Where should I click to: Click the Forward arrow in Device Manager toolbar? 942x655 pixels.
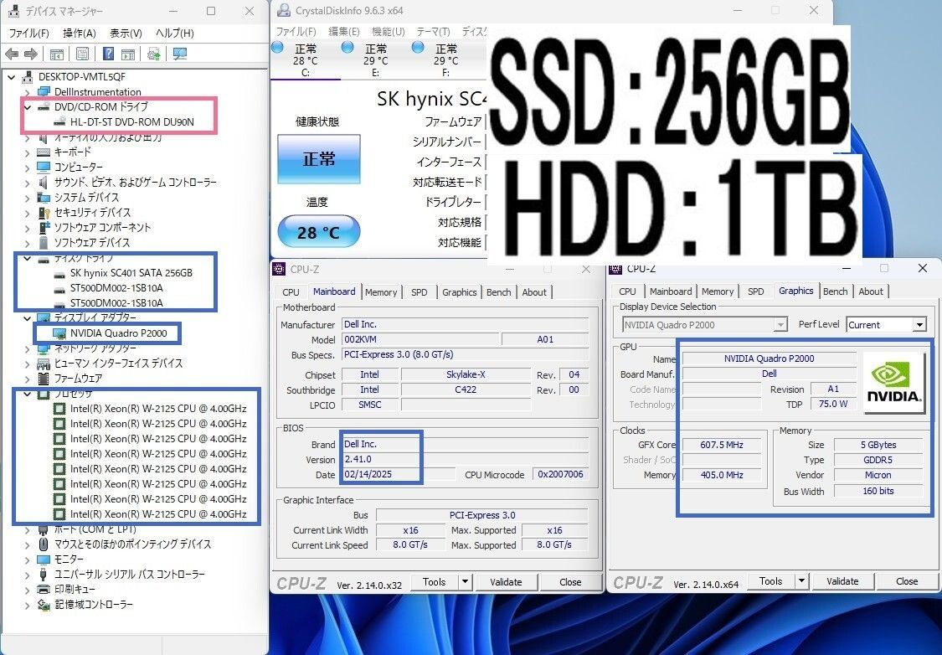31,54
